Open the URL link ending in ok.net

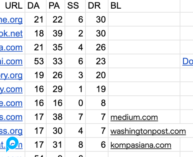tap(11, 33)
